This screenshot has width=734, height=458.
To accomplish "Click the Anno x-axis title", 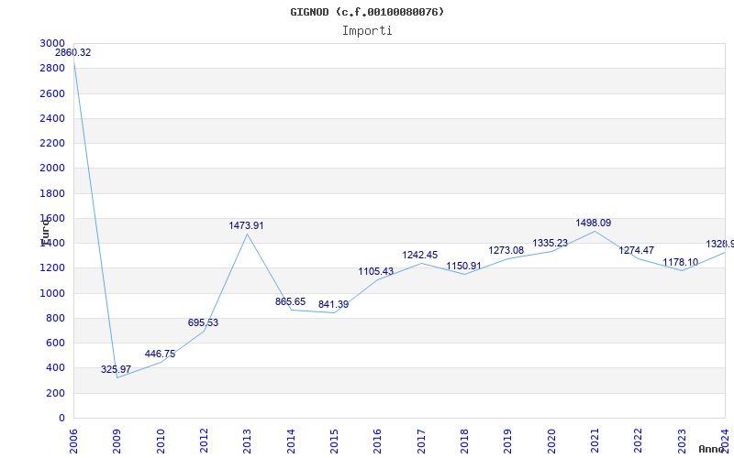I will pos(712,449).
